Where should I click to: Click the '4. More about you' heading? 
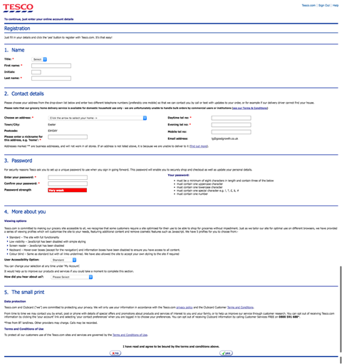coord(25,212)
